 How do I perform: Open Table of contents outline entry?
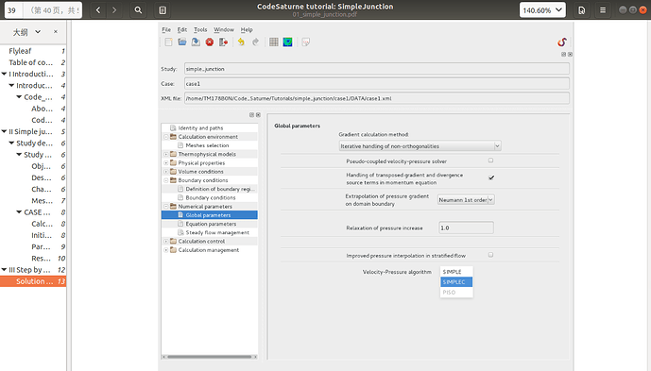point(31,62)
